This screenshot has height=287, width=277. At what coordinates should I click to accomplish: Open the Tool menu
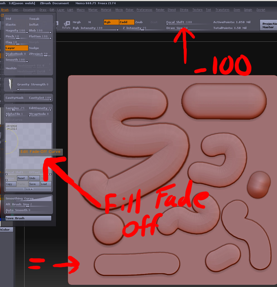208,10
